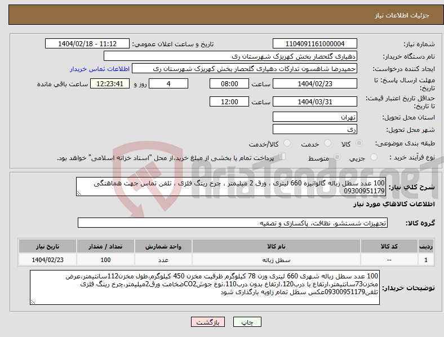Click the کد کالا column header
444x337 pixels.
389,246
